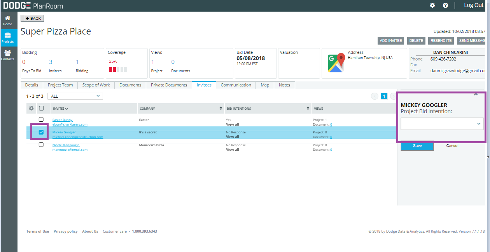Collapse the bid intention panel arrow

coord(475,95)
